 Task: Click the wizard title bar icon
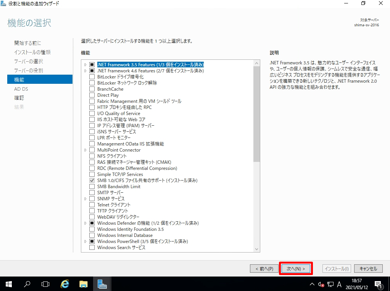coord(3,4)
